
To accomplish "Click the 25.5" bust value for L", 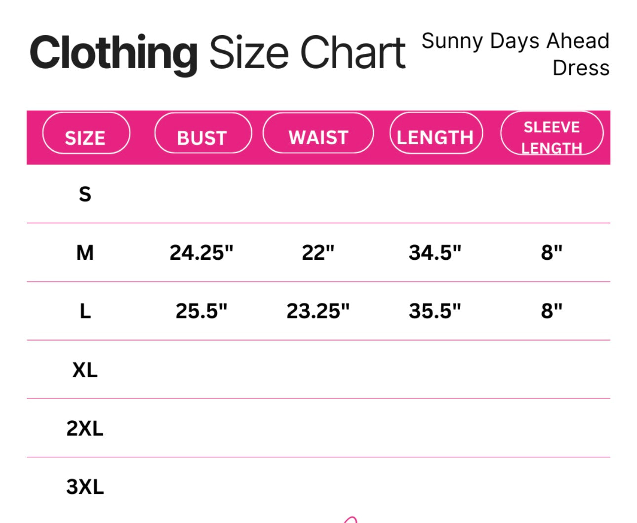I will (201, 311).
